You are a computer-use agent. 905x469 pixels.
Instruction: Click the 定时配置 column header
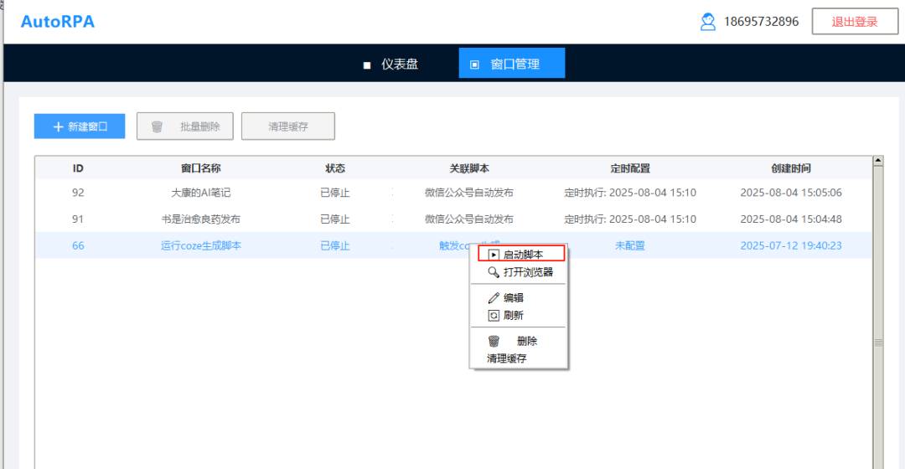click(630, 168)
